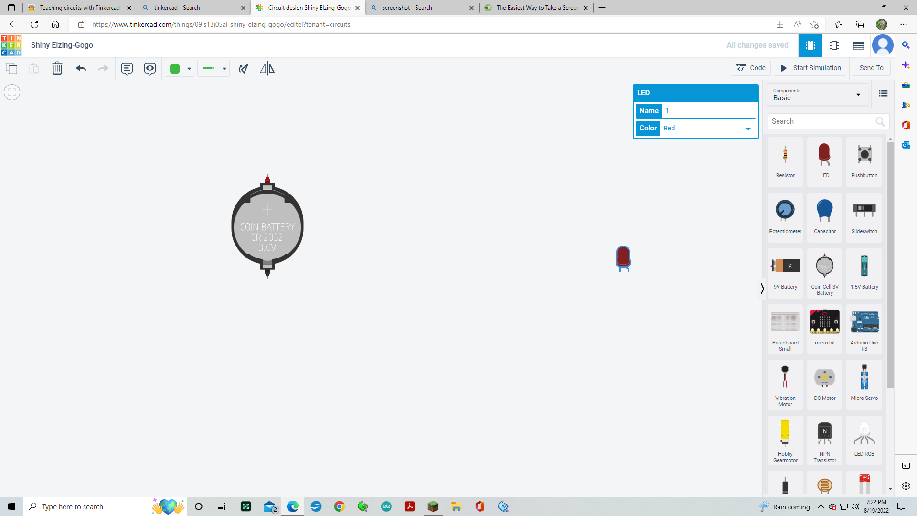This screenshot has width=917, height=516.
Task: Switch to Schematic view
Action: (x=834, y=45)
